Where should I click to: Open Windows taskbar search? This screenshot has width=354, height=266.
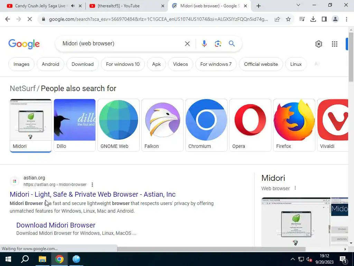click(x=25, y=259)
